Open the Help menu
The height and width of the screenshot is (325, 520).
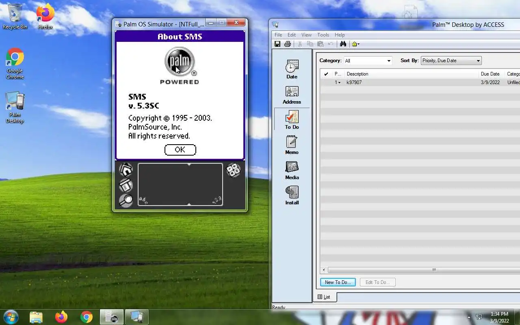tap(340, 35)
